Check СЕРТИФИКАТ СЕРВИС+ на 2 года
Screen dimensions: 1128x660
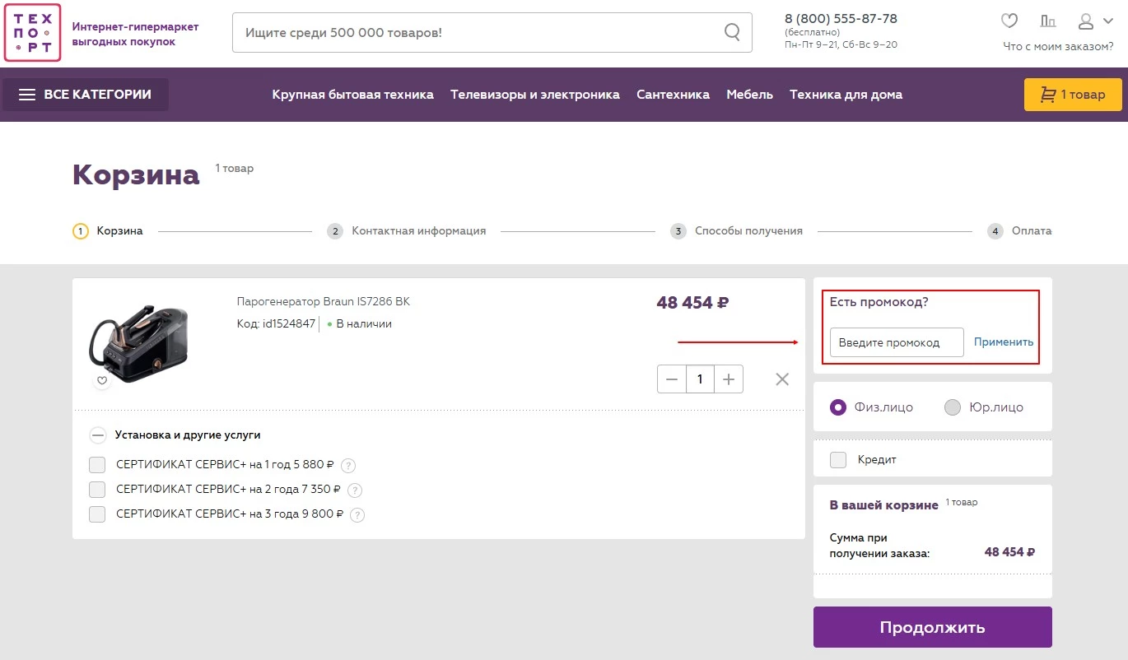click(x=97, y=490)
